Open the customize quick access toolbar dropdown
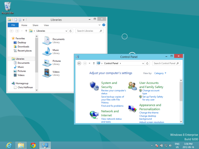The image size is (199, 149). tap(24, 20)
